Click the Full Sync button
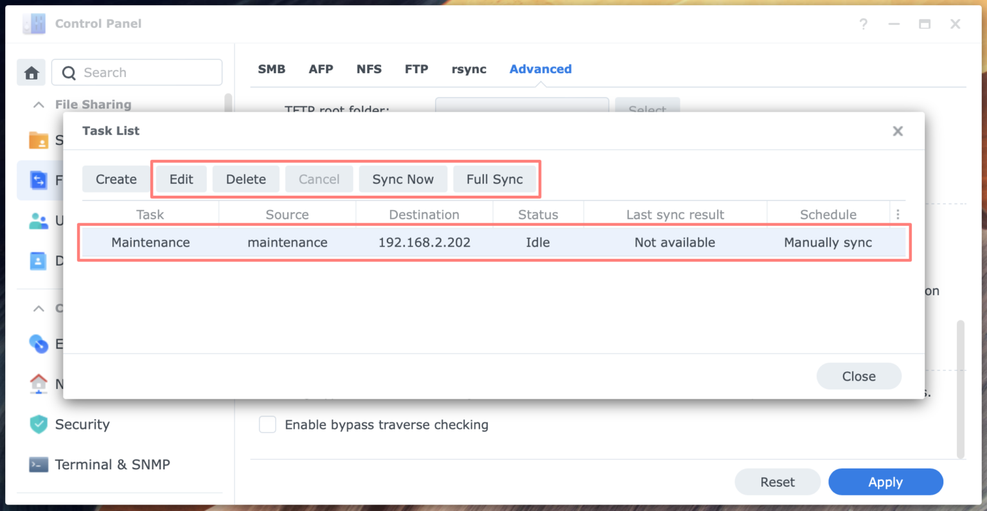Viewport: 987px width, 511px height. point(495,179)
